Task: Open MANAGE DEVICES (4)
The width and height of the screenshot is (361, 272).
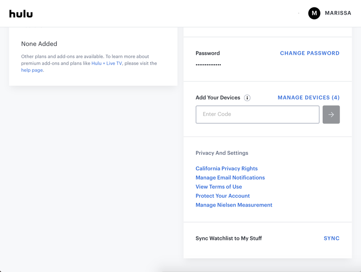Action: (308, 98)
